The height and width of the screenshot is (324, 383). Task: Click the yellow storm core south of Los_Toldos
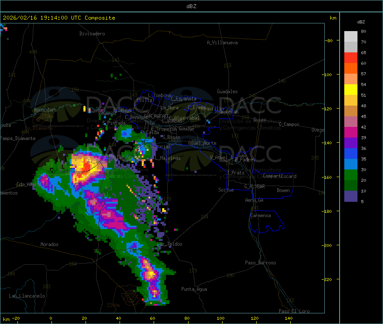tap(151, 274)
